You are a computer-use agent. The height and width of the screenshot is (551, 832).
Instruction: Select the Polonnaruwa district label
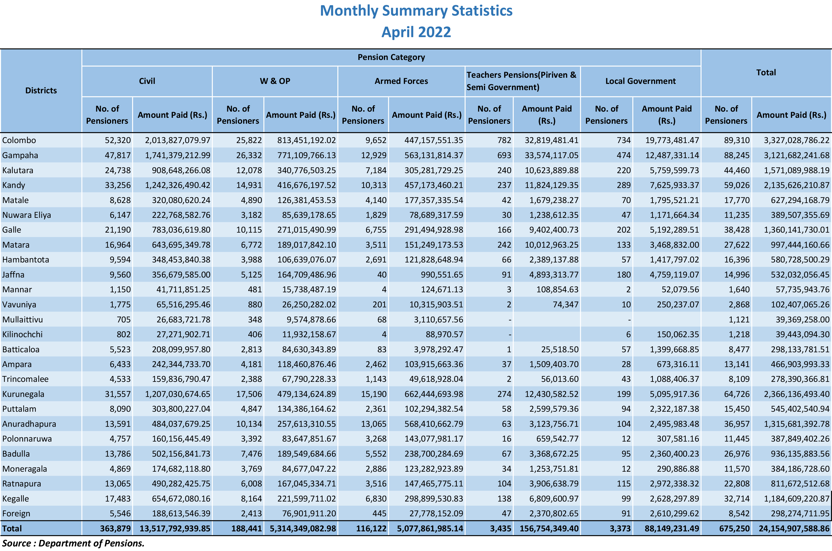27,439
